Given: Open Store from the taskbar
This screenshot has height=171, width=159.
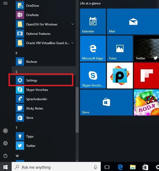Looking at the screenshot, I should [145, 167].
